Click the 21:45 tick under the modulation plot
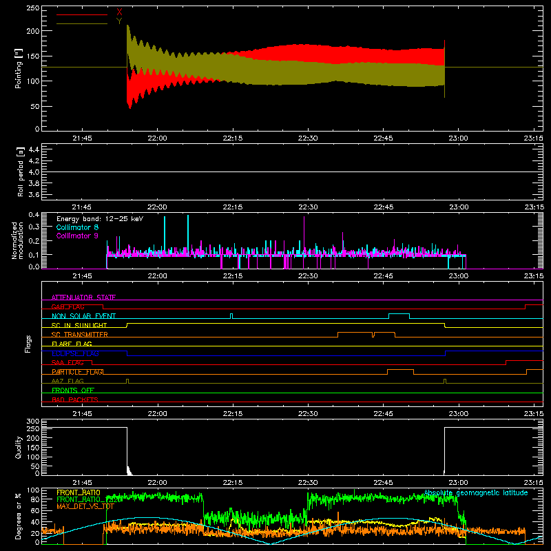The height and width of the screenshot is (551, 551). click(82, 275)
